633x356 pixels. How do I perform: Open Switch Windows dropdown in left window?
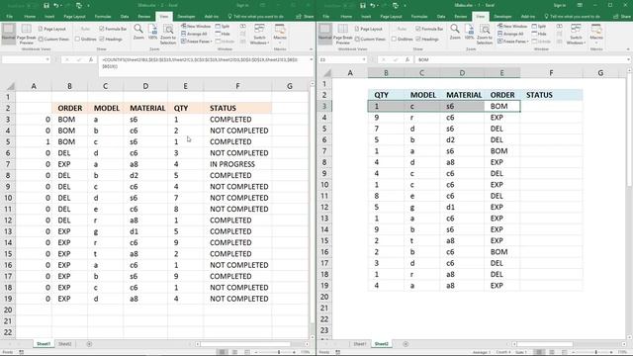[x=259, y=34]
